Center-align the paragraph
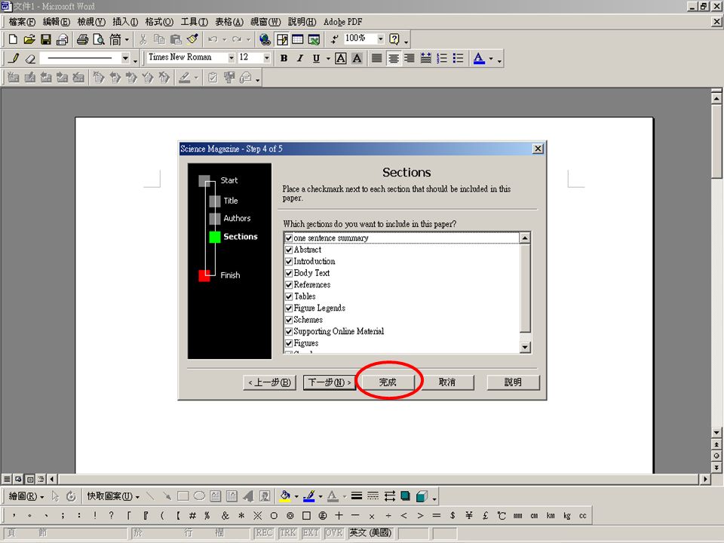The image size is (724, 543). tap(394, 58)
